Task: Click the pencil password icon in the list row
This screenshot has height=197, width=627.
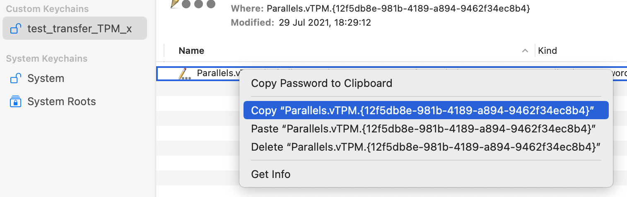Action: pos(184,74)
